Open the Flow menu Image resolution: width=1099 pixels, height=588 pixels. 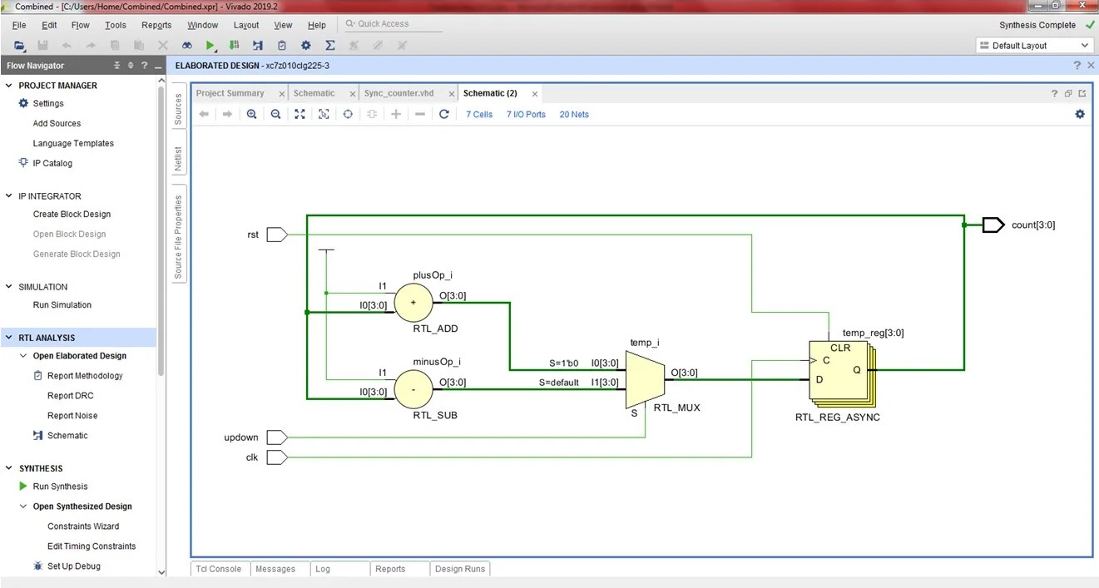pyautogui.click(x=80, y=25)
